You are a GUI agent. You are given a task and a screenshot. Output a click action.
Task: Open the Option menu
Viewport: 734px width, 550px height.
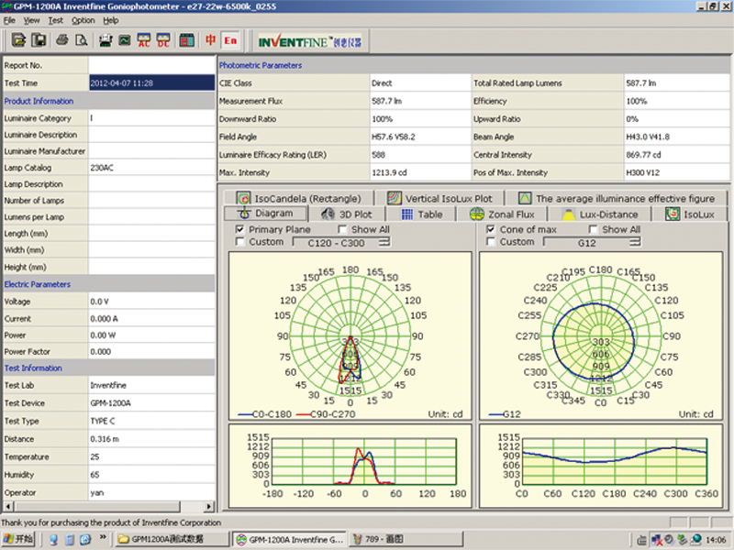[83, 19]
